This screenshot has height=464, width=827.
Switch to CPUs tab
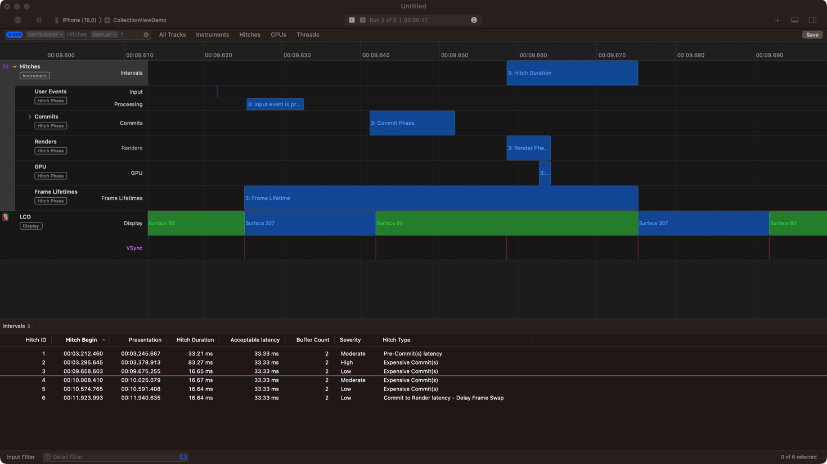click(x=278, y=35)
